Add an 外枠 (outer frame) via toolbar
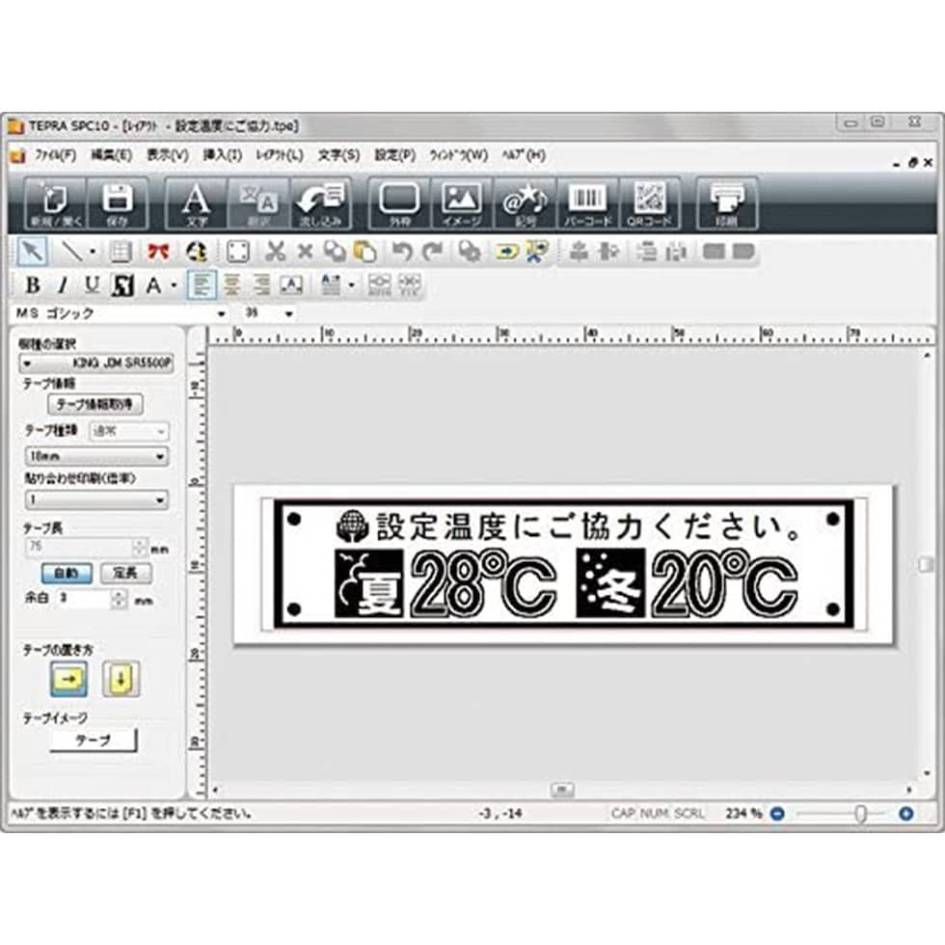Viewport: 945px width, 945px height. tap(399, 203)
